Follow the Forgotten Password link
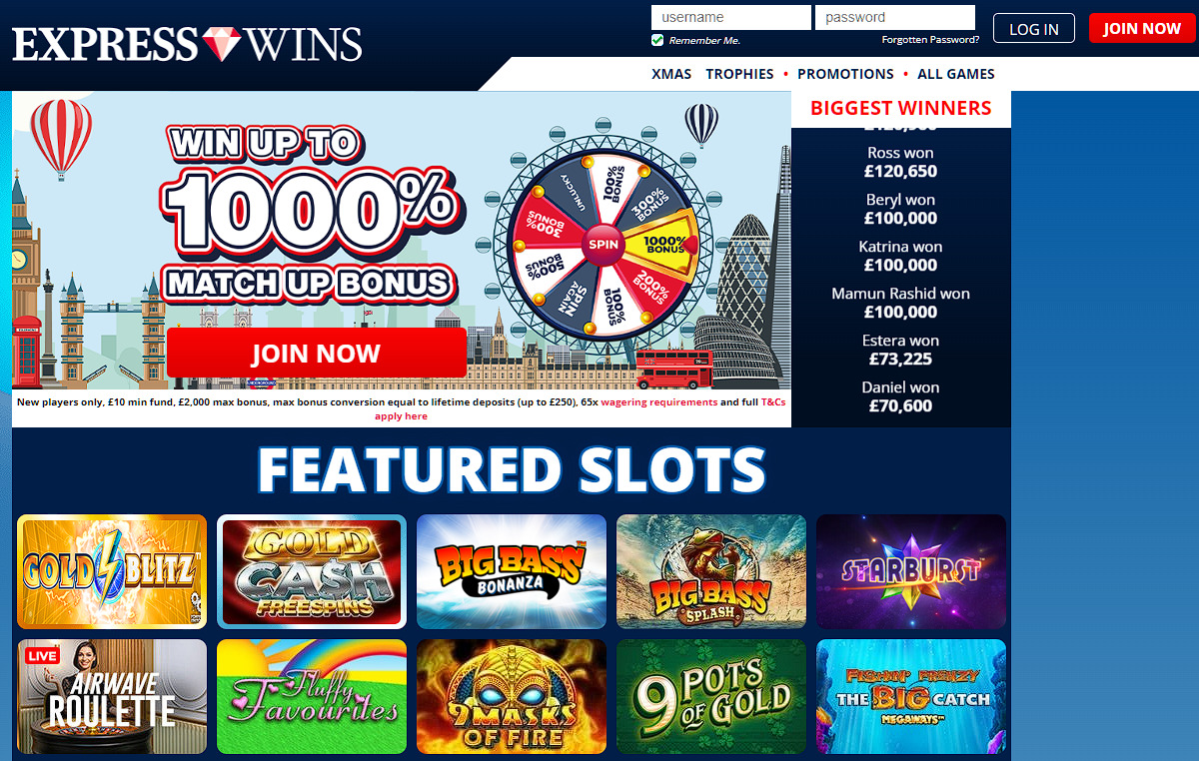Screen dimensions: 1199x761 [x=930, y=40]
